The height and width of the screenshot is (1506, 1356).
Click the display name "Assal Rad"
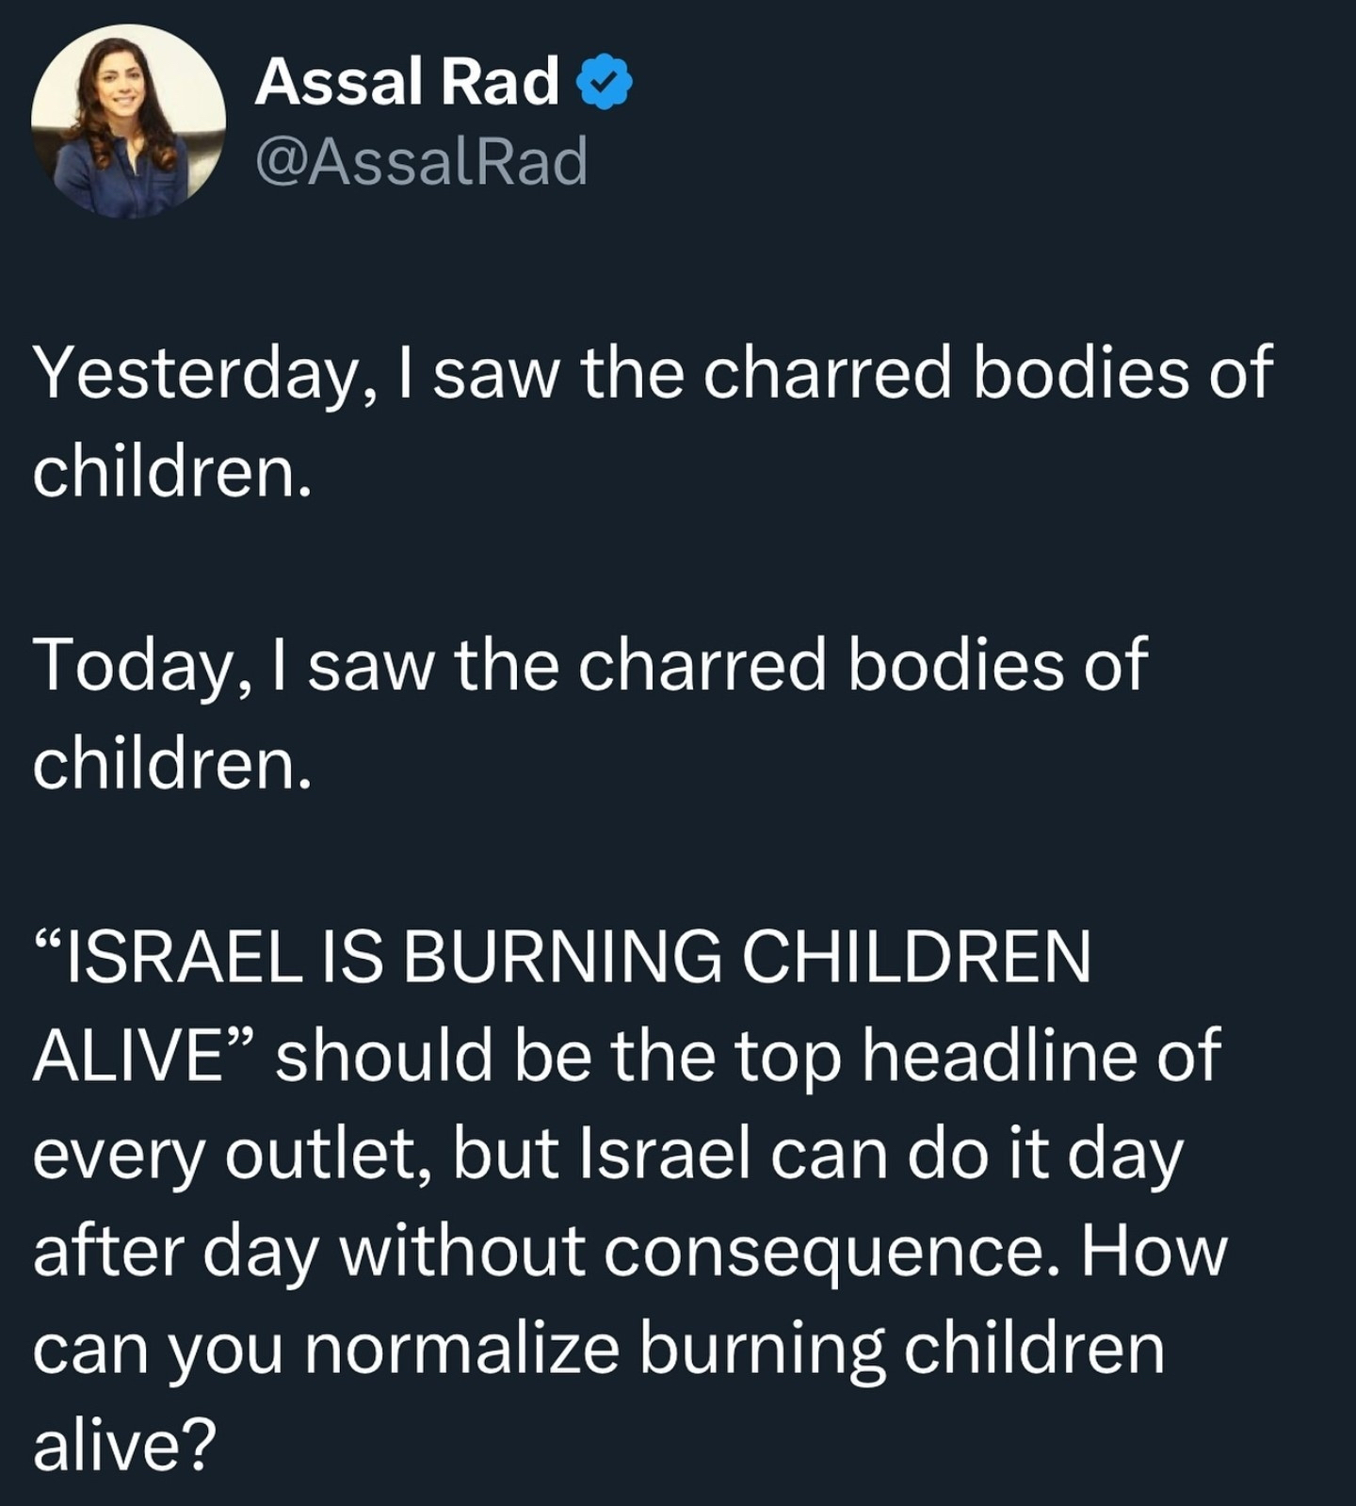pos(407,83)
